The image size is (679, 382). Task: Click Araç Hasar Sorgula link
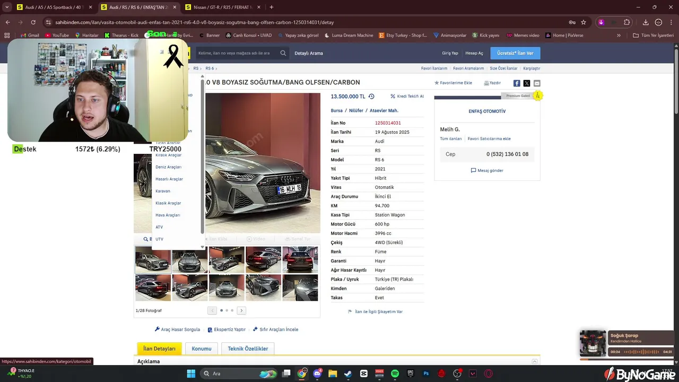[177, 329]
